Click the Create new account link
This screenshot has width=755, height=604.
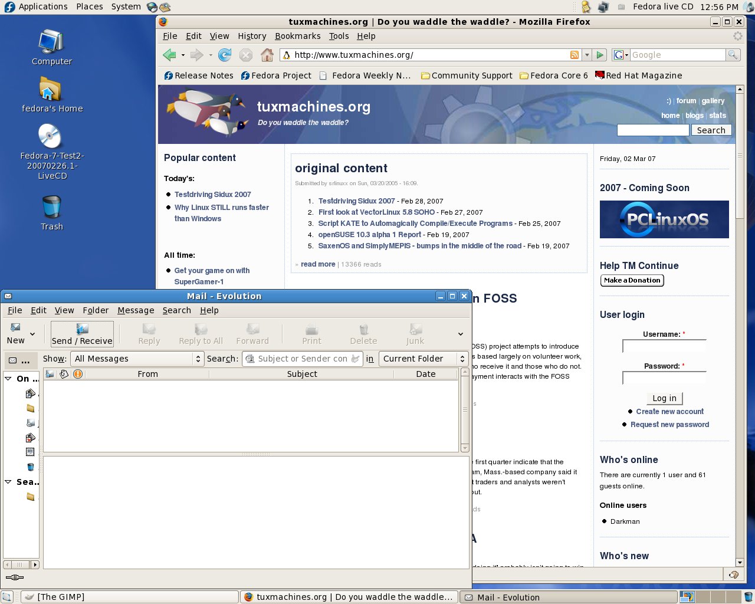669,412
